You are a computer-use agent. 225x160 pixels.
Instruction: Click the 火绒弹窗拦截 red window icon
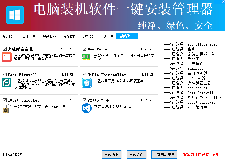[7, 57]
